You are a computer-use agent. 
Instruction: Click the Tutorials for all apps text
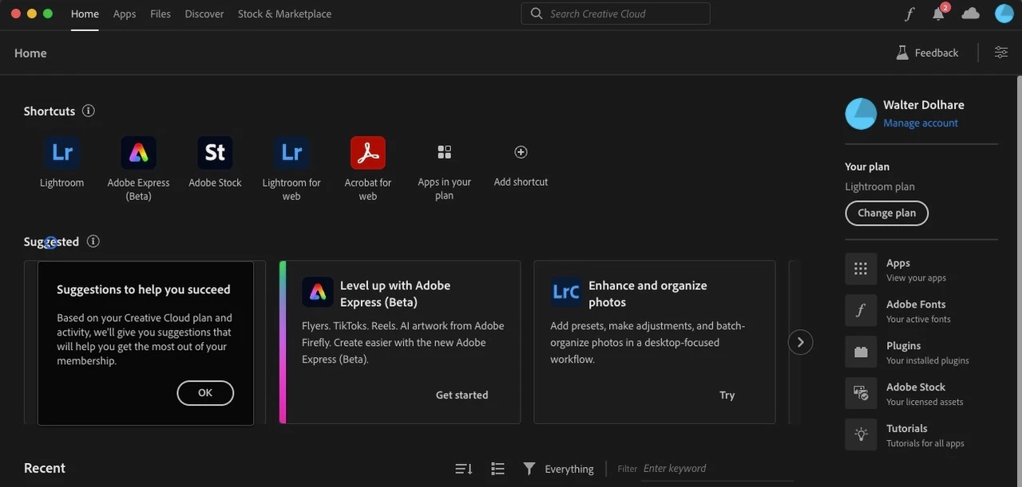click(925, 443)
